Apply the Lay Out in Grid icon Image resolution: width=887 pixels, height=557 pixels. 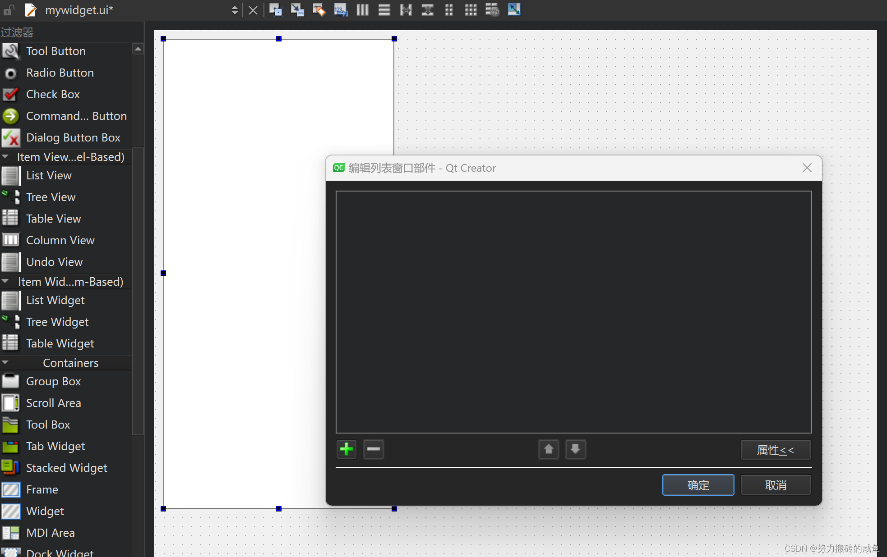(471, 9)
